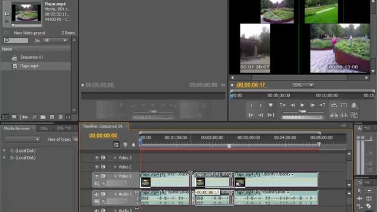Go to In point in Program monitor
The width and height of the screenshot is (377, 212).
(251, 115)
